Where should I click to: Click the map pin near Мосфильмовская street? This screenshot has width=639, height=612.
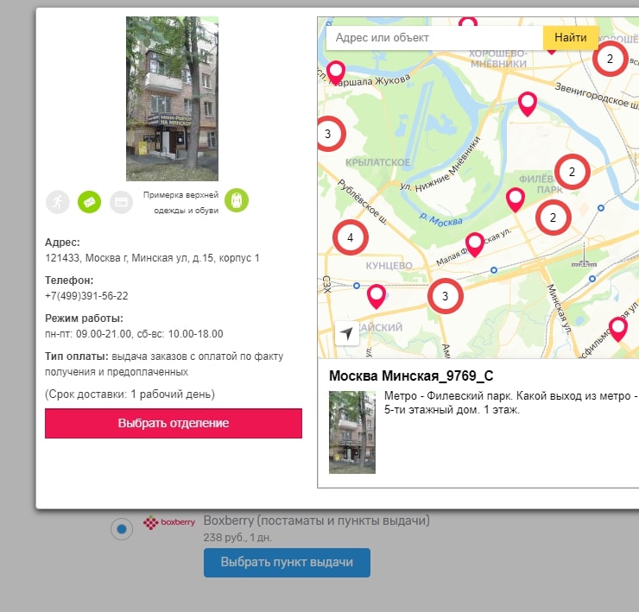click(x=617, y=328)
